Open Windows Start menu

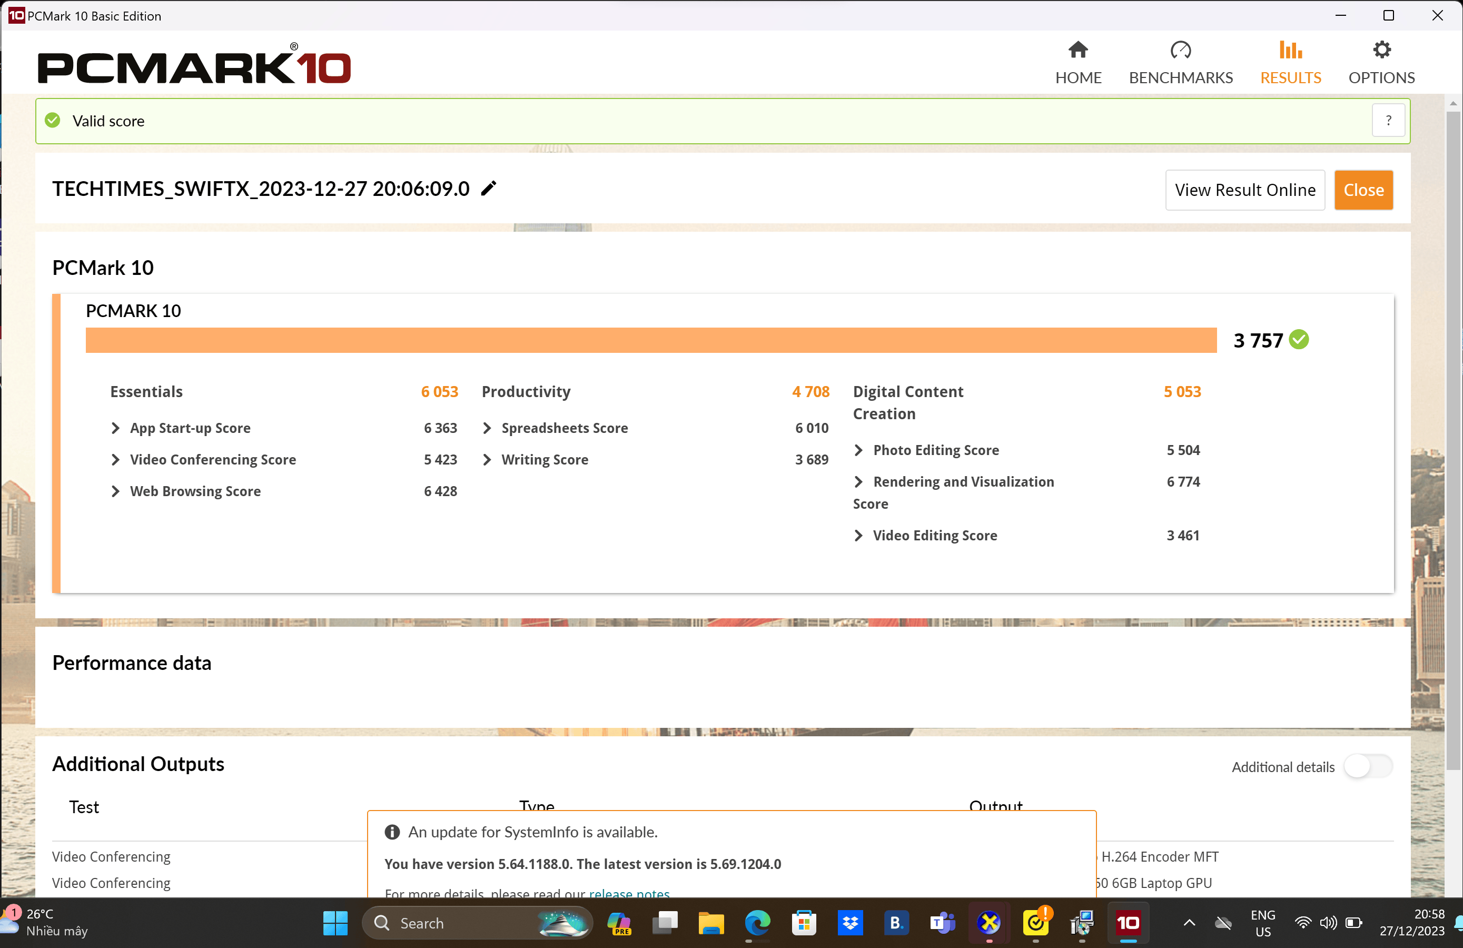pyautogui.click(x=335, y=923)
